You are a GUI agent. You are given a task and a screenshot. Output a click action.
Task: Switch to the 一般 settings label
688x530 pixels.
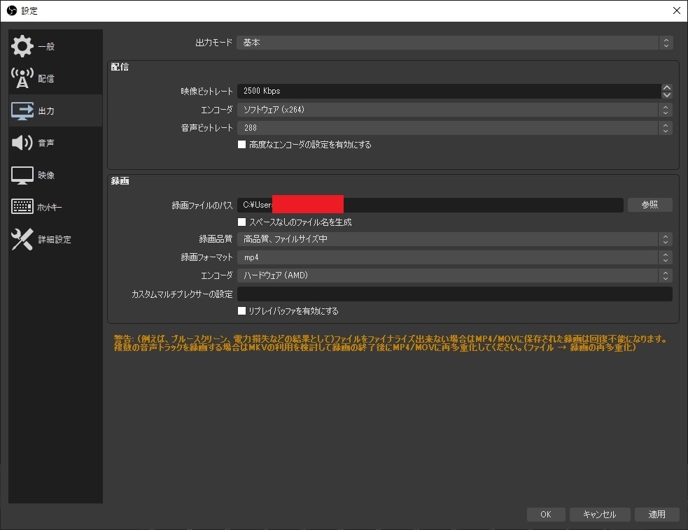pos(46,46)
